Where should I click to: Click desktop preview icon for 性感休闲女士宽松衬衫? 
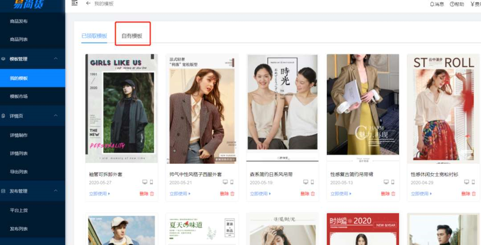pos(467,182)
